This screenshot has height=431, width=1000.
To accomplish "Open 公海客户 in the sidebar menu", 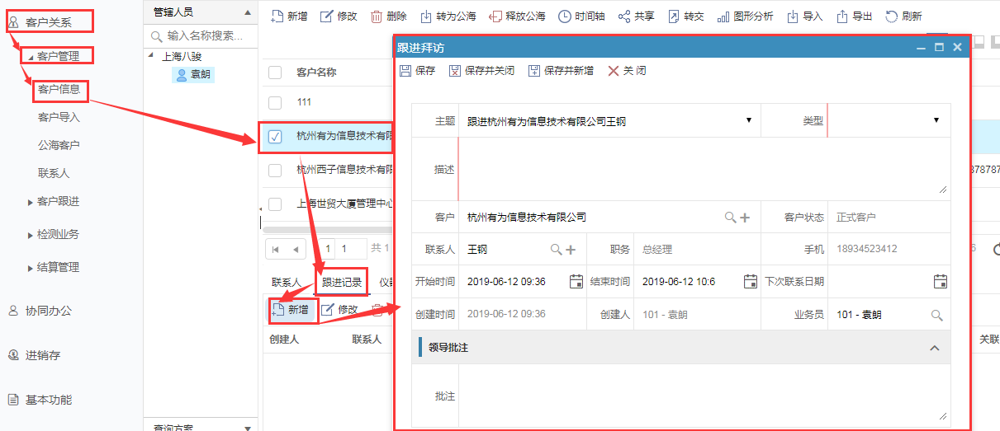I will [59, 145].
